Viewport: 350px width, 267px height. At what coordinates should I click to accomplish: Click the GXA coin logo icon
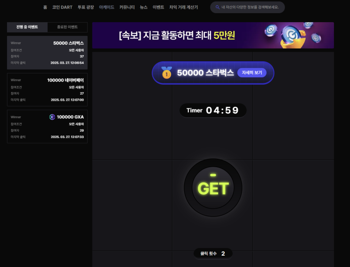52,117
